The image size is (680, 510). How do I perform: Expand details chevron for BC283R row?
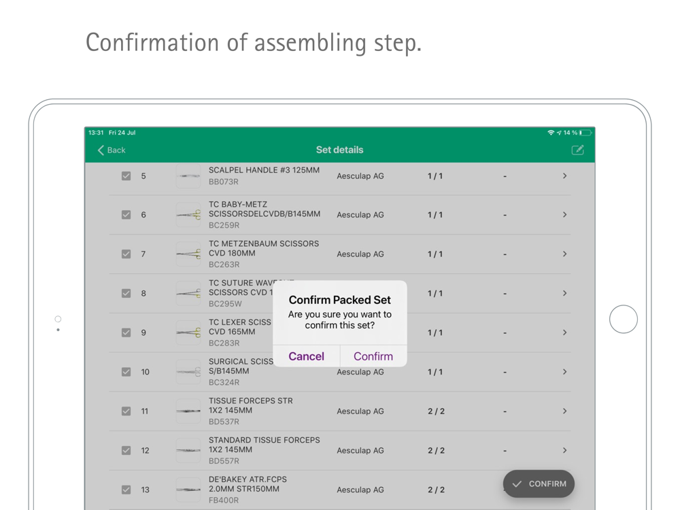(564, 333)
